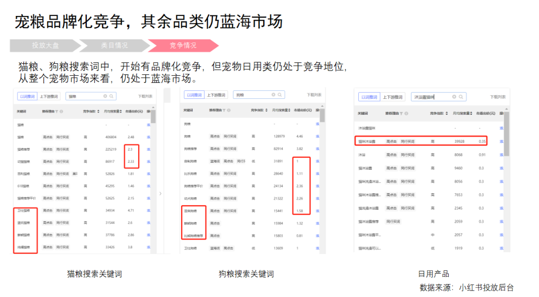539x297 pixels.
Task: Click the magnifier icon in the 沐浴露猫咪 search box
Action: pos(461,97)
